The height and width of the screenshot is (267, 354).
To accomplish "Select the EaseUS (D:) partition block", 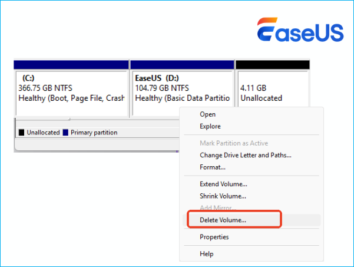I will click(x=182, y=88).
